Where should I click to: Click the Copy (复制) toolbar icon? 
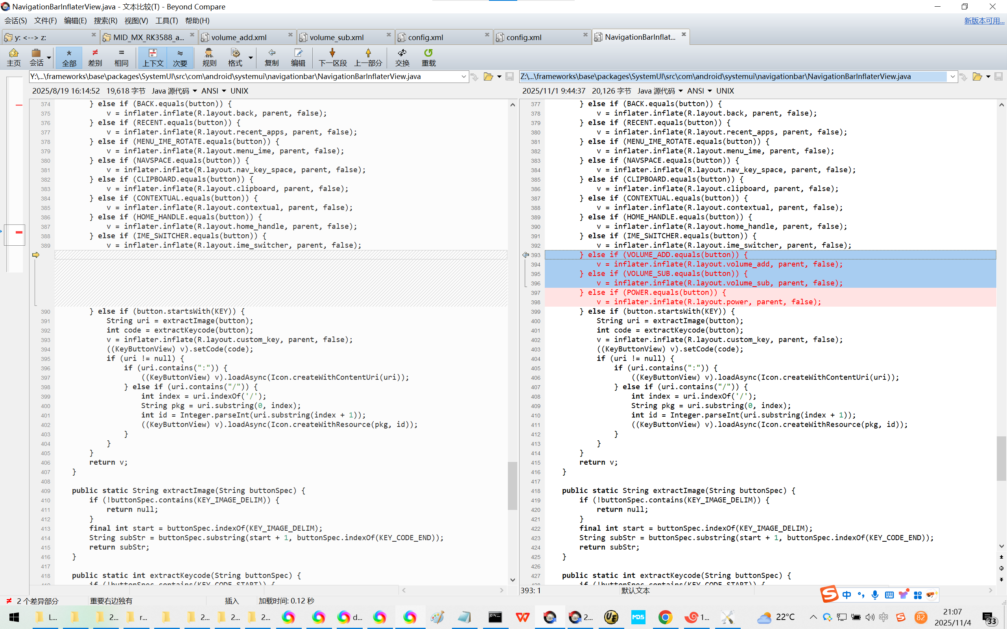271,57
